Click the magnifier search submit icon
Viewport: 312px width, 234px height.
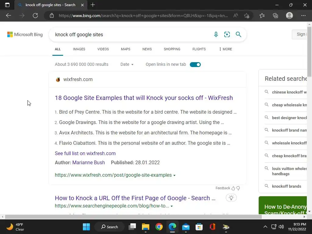click(238, 34)
